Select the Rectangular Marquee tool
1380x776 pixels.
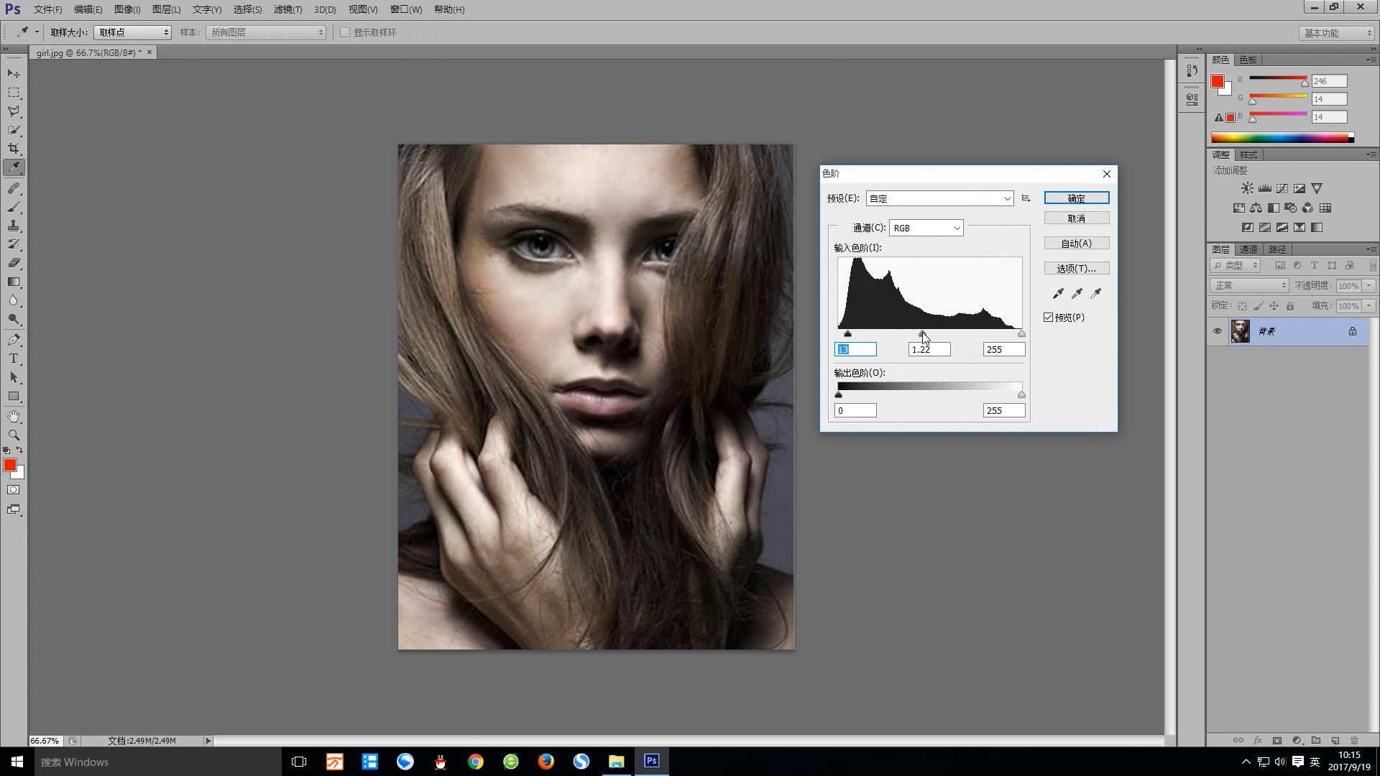coord(14,93)
